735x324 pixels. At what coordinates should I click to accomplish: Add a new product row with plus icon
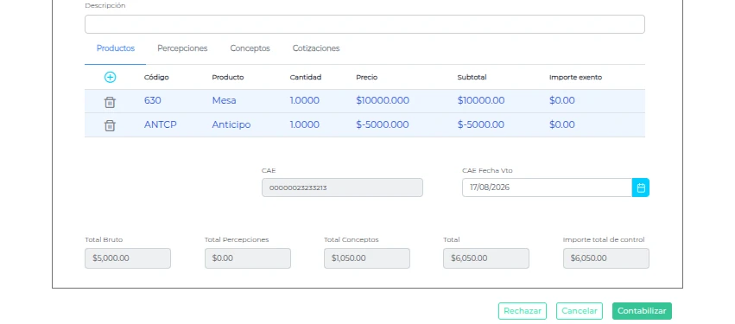pos(110,78)
